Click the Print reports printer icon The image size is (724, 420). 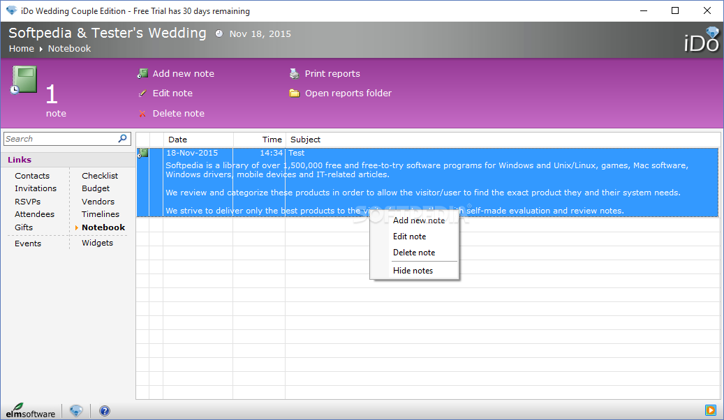coord(294,73)
